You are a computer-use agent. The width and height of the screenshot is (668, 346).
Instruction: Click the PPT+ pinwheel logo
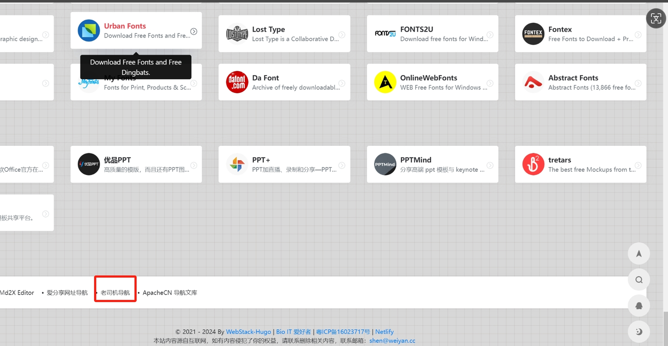tap(237, 164)
